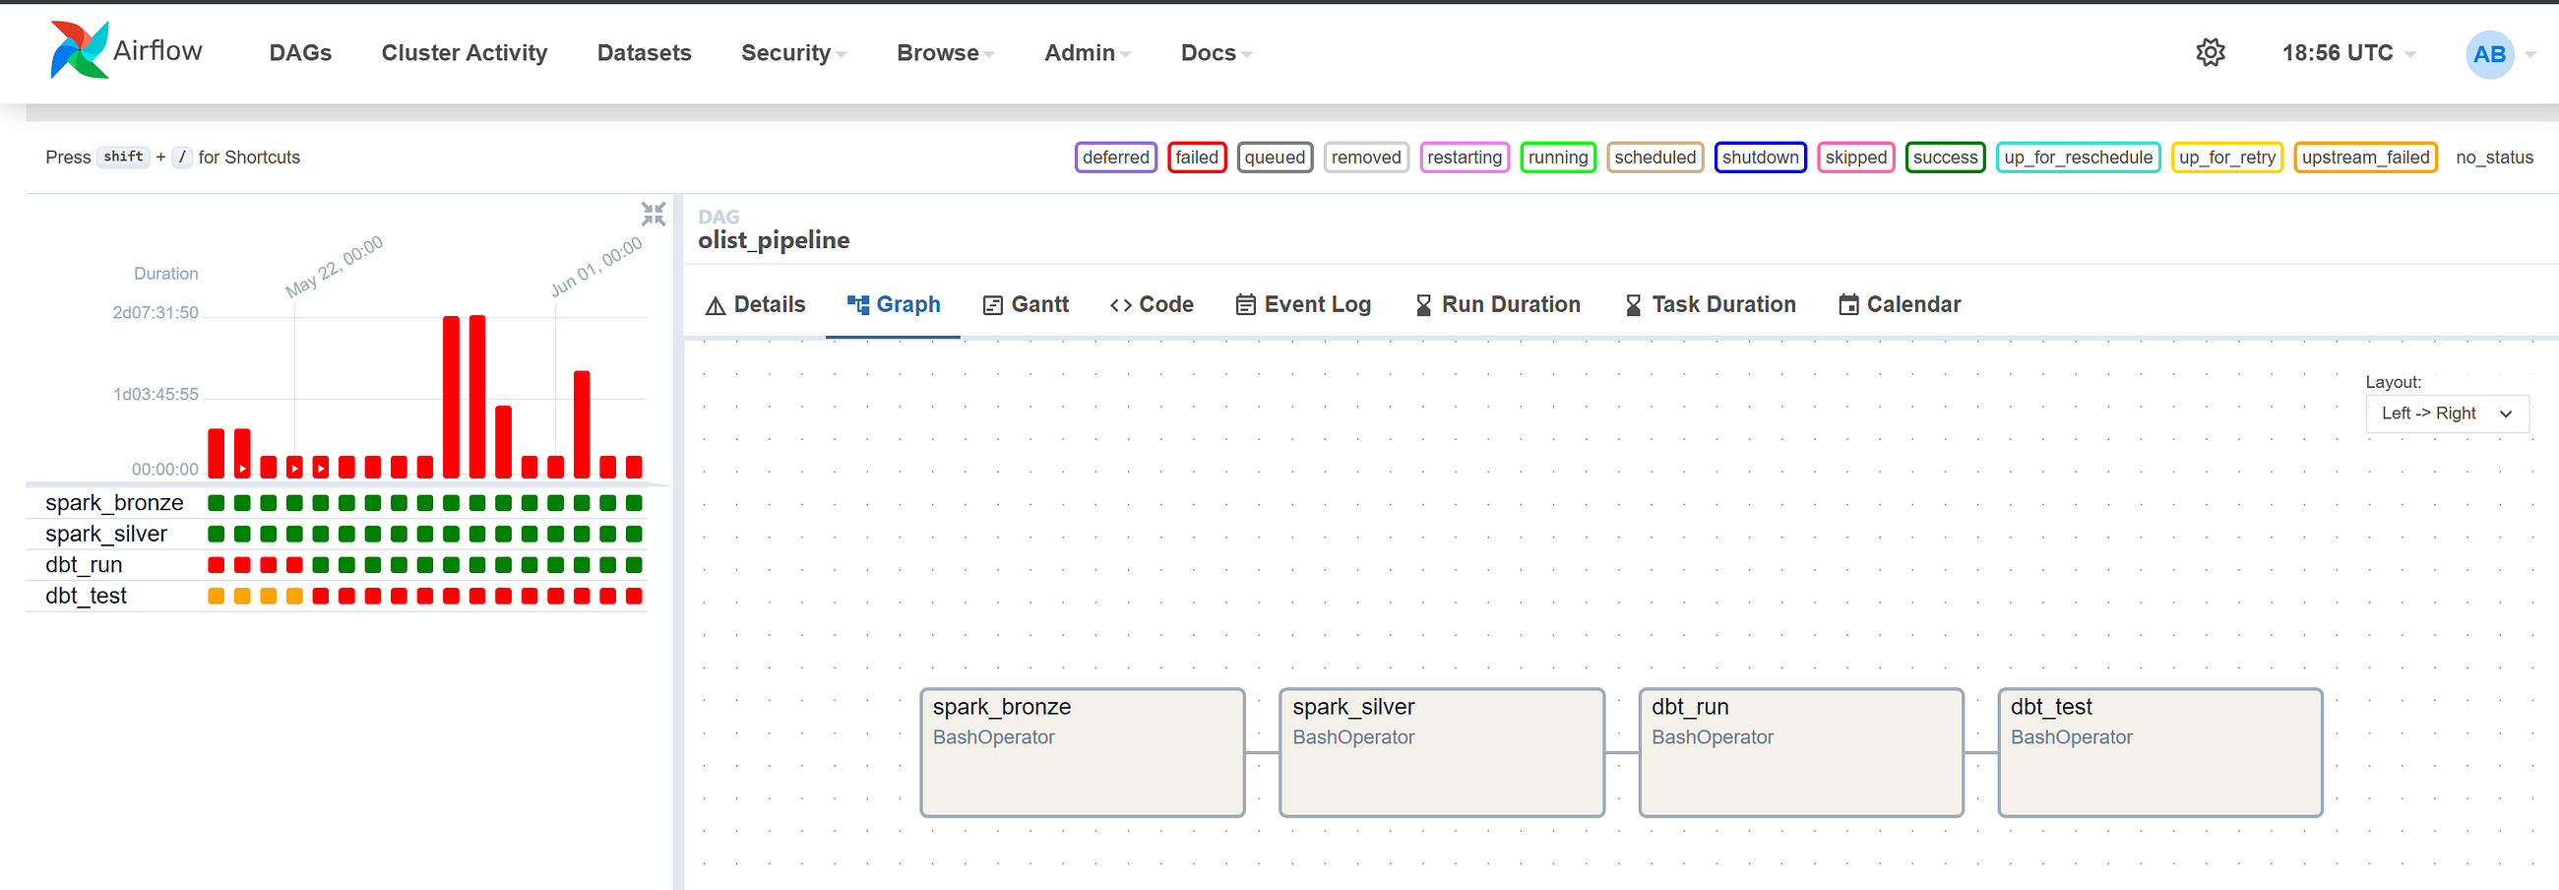Click the first dbt_run failed task square
Screen dimensions: 2559x890
(216, 565)
